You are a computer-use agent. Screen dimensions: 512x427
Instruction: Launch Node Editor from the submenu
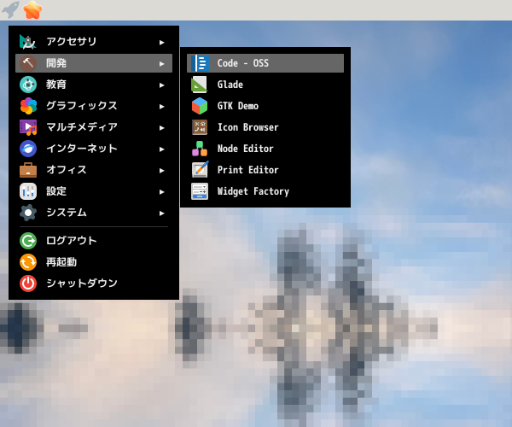click(265, 149)
